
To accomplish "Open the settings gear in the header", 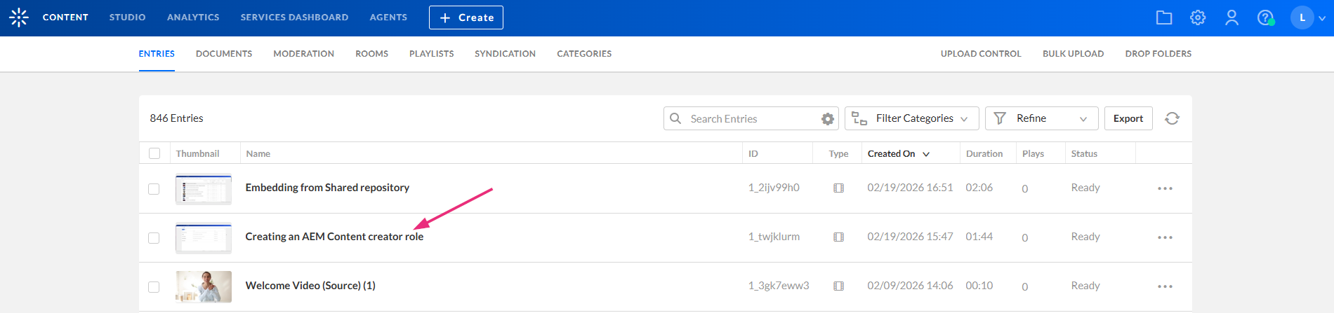I will pyautogui.click(x=1198, y=18).
